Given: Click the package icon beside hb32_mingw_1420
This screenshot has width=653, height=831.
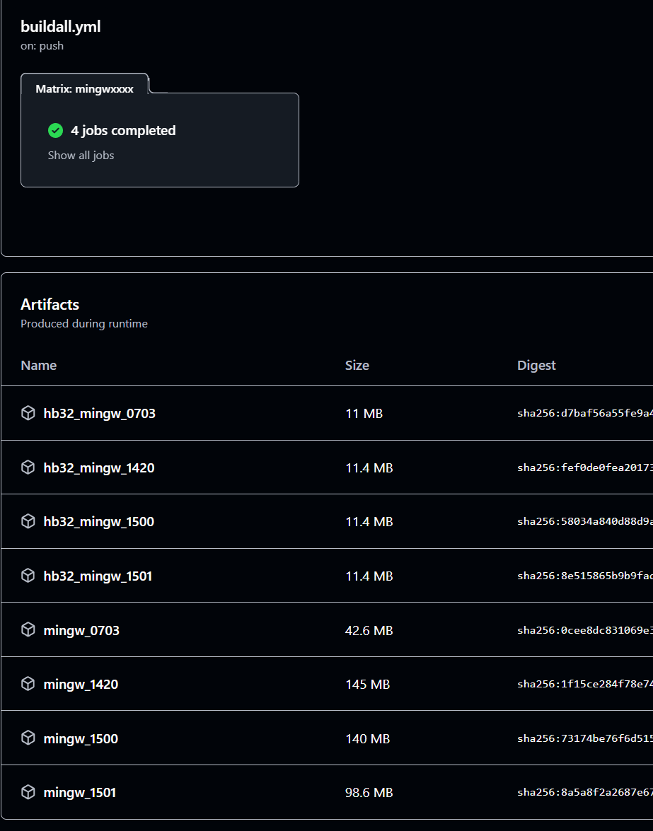Looking at the screenshot, I should point(28,467).
